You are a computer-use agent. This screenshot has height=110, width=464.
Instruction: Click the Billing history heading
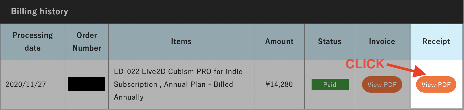point(40,11)
